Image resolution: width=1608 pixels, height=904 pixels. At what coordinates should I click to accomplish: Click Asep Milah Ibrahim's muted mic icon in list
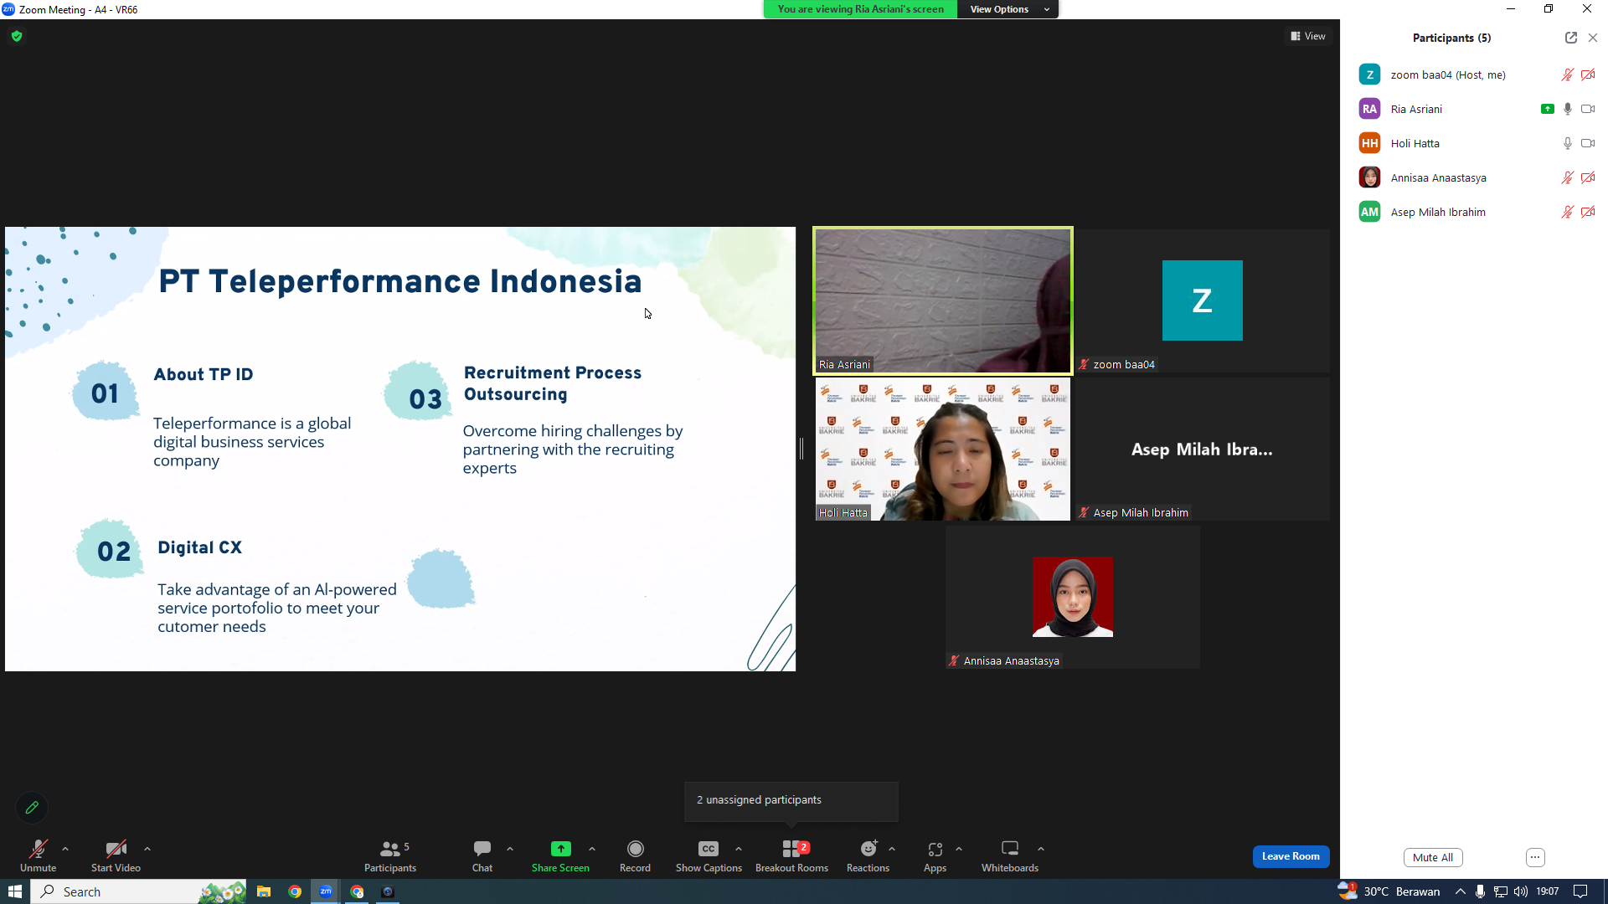[x=1567, y=212]
